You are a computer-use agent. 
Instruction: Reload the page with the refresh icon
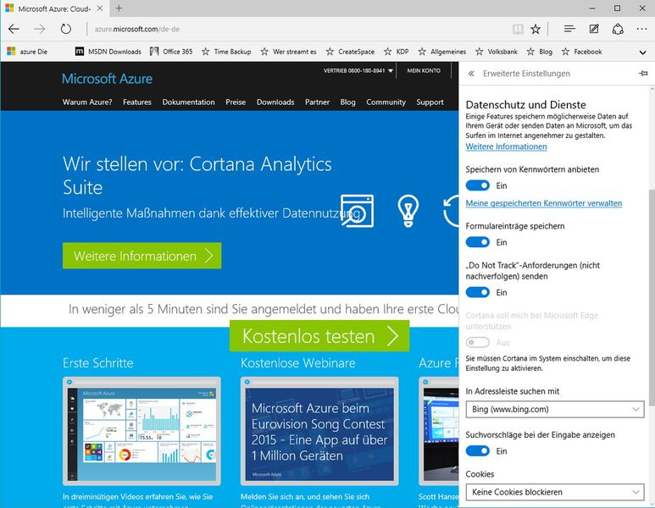[x=65, y=29]
